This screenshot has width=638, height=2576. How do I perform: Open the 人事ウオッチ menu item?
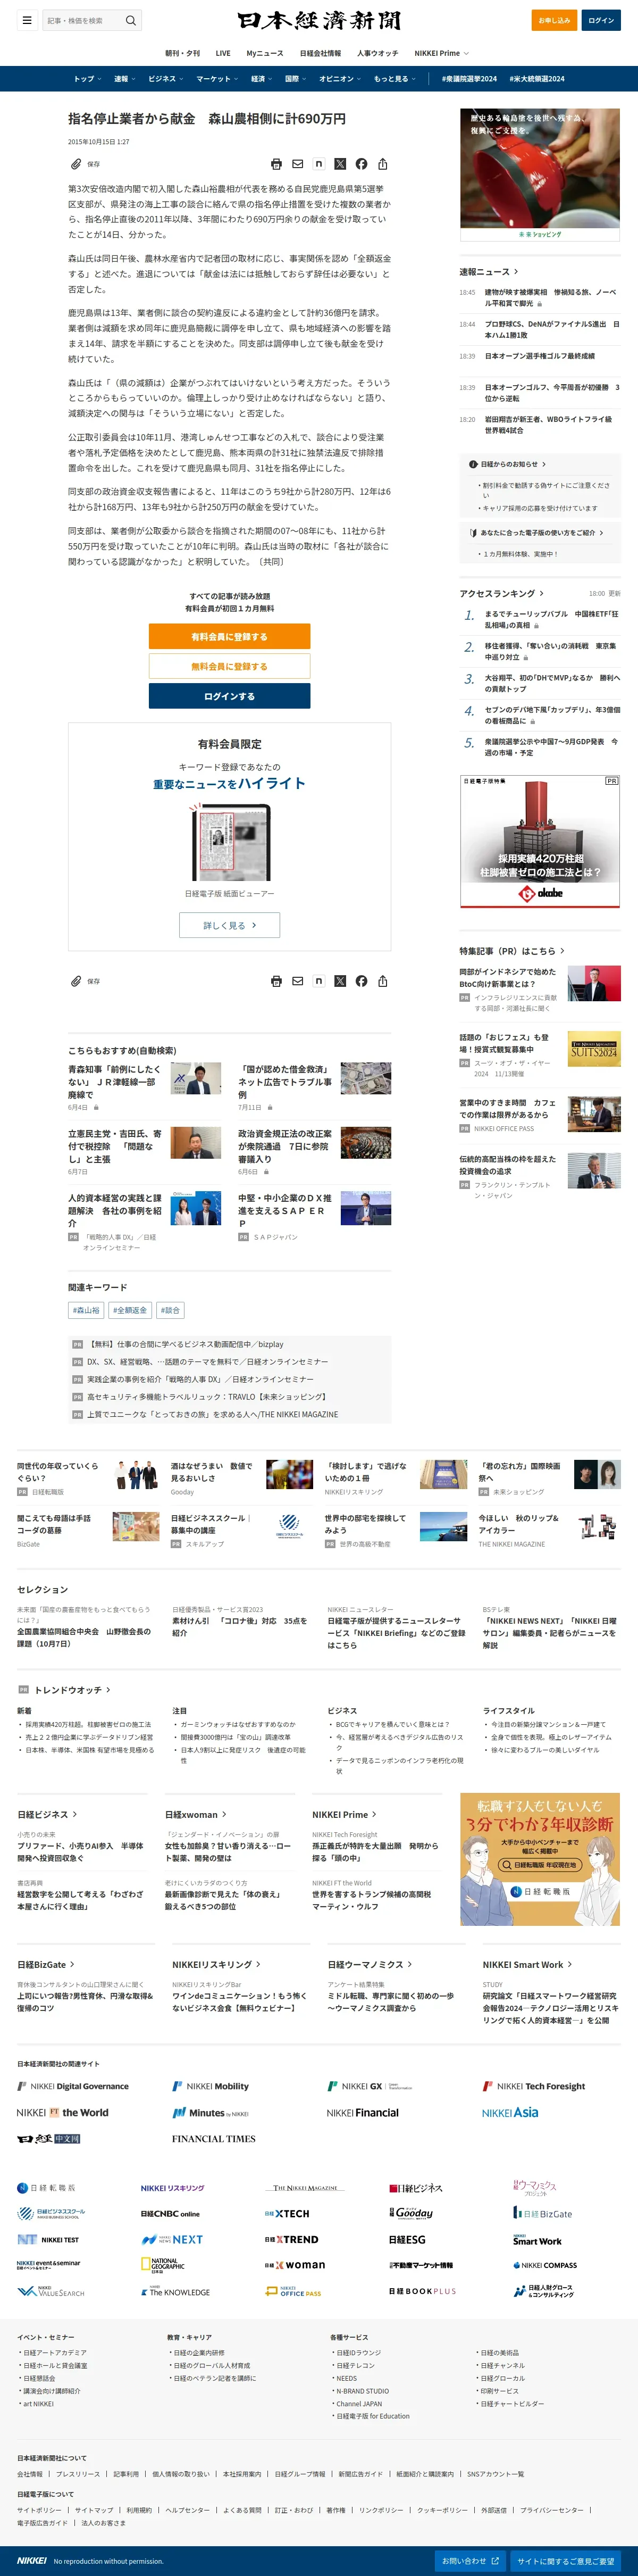(x=378, y=53)
